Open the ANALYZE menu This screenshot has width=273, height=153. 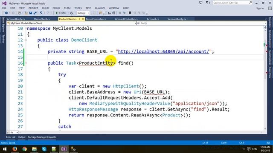tap(100, 8)
